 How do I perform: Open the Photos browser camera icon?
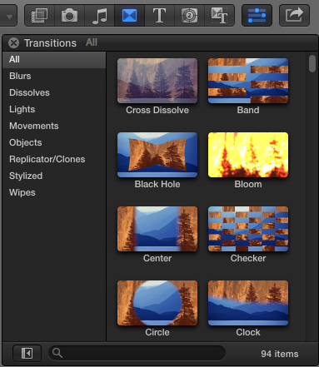point(69,16)
